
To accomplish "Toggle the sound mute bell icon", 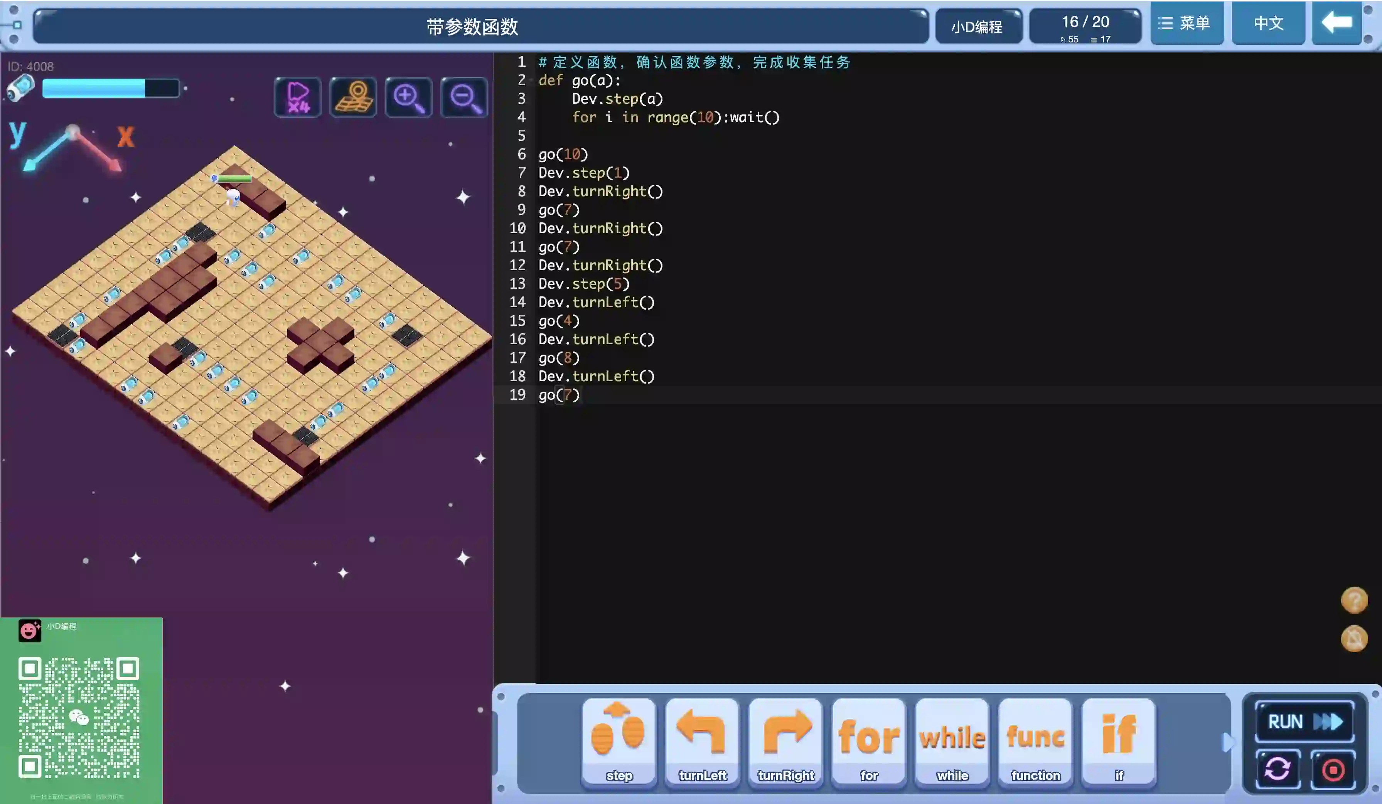I will point(1354,639).
